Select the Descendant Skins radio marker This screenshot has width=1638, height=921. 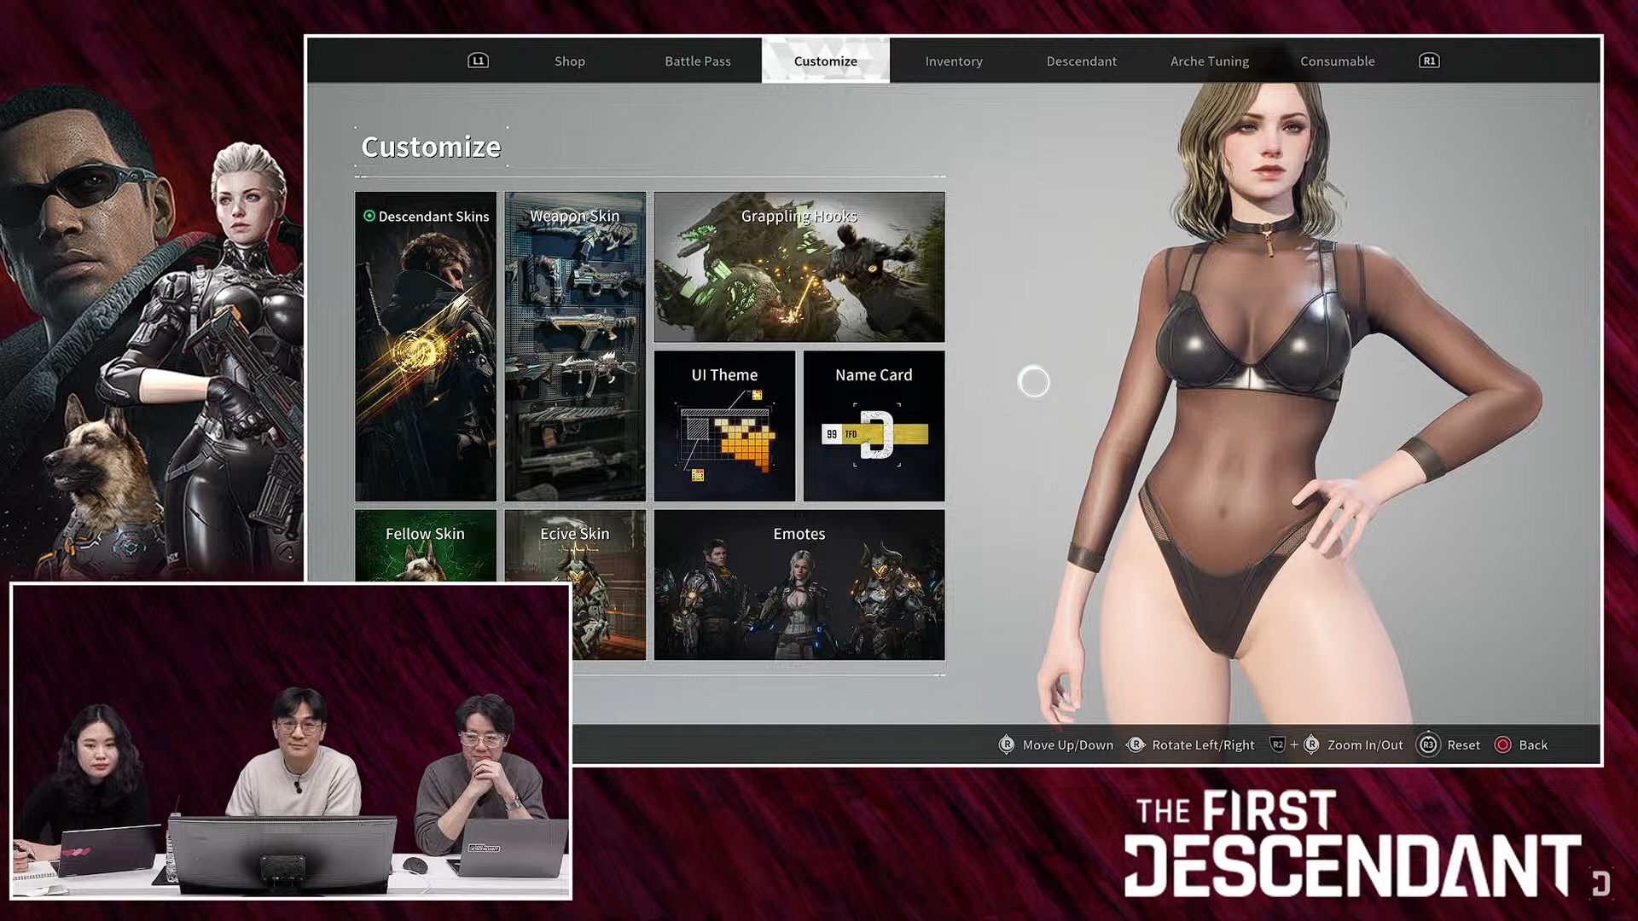(369, 216)
